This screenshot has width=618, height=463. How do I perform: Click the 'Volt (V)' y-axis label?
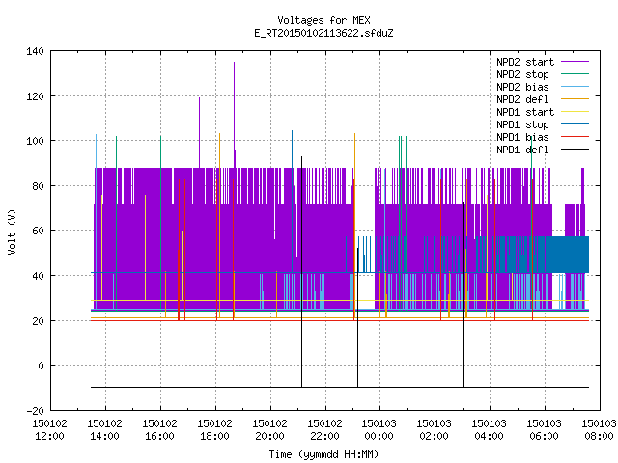[12, 231]
